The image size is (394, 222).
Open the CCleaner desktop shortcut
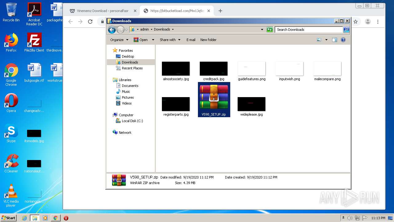pyautogui.click(x=11, y=163)
